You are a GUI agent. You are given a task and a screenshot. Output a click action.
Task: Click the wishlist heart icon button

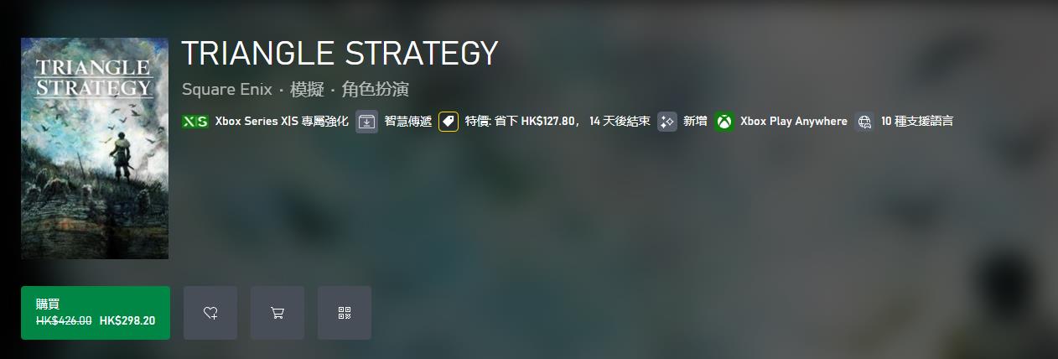[x=210, y=313]
